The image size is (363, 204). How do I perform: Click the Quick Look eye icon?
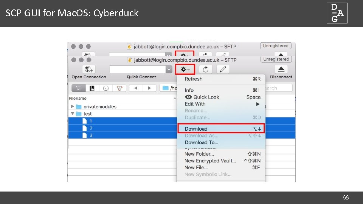click(188, 97)
